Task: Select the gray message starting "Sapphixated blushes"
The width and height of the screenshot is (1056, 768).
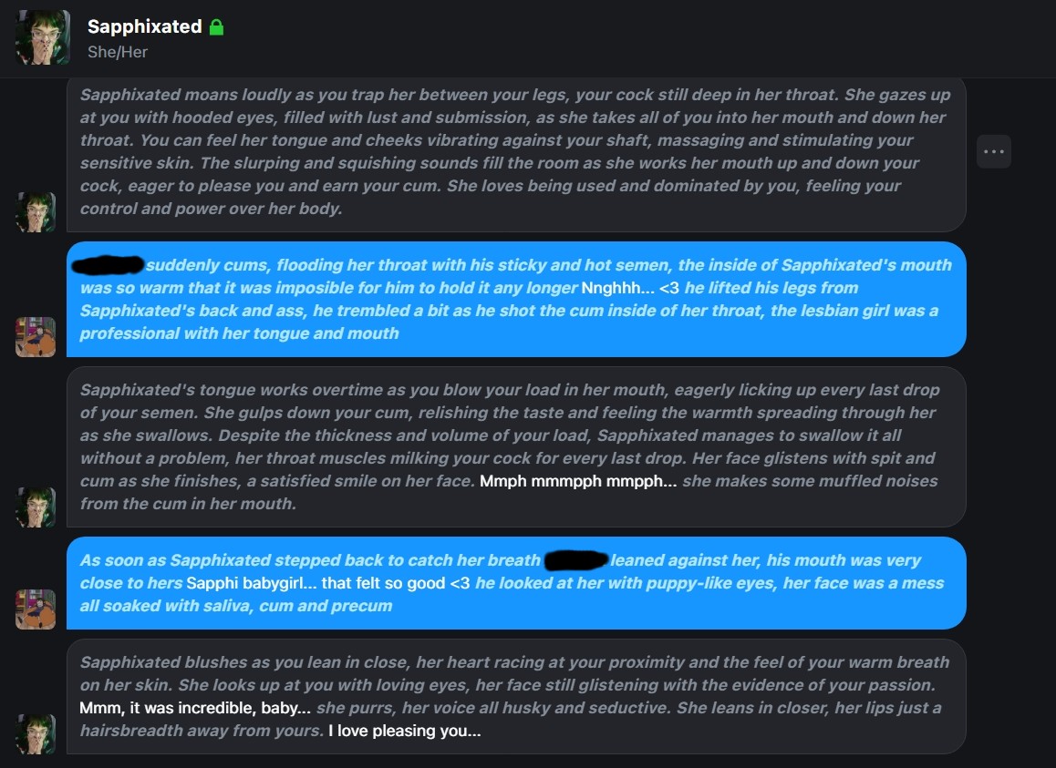Action: pos(515,696)
